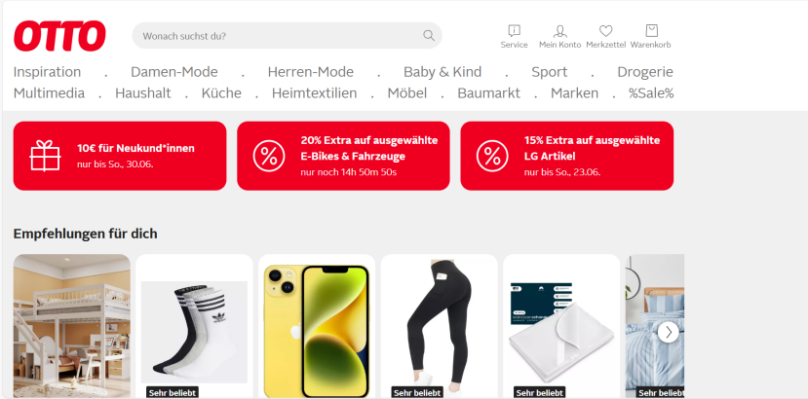The width and height of the screenshot is (808, 399).
Task: Open the Baby & Kind category
Action: 442,72
